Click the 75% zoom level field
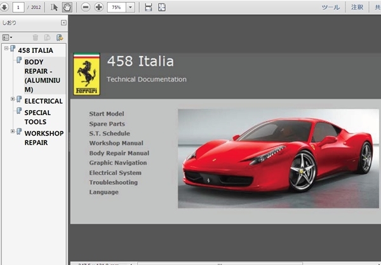 [x=116, y=7]
